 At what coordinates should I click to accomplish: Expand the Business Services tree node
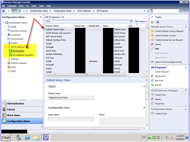pos(5,31)
